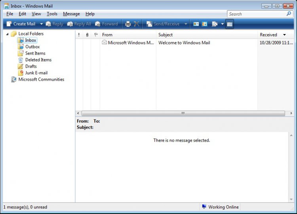Sort by the Priority exclamation column header
Viewport: 297px width, 214px height.
coord(79,35)
